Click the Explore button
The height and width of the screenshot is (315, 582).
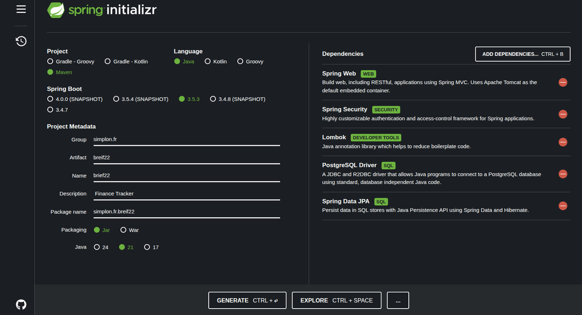(336, 300)
